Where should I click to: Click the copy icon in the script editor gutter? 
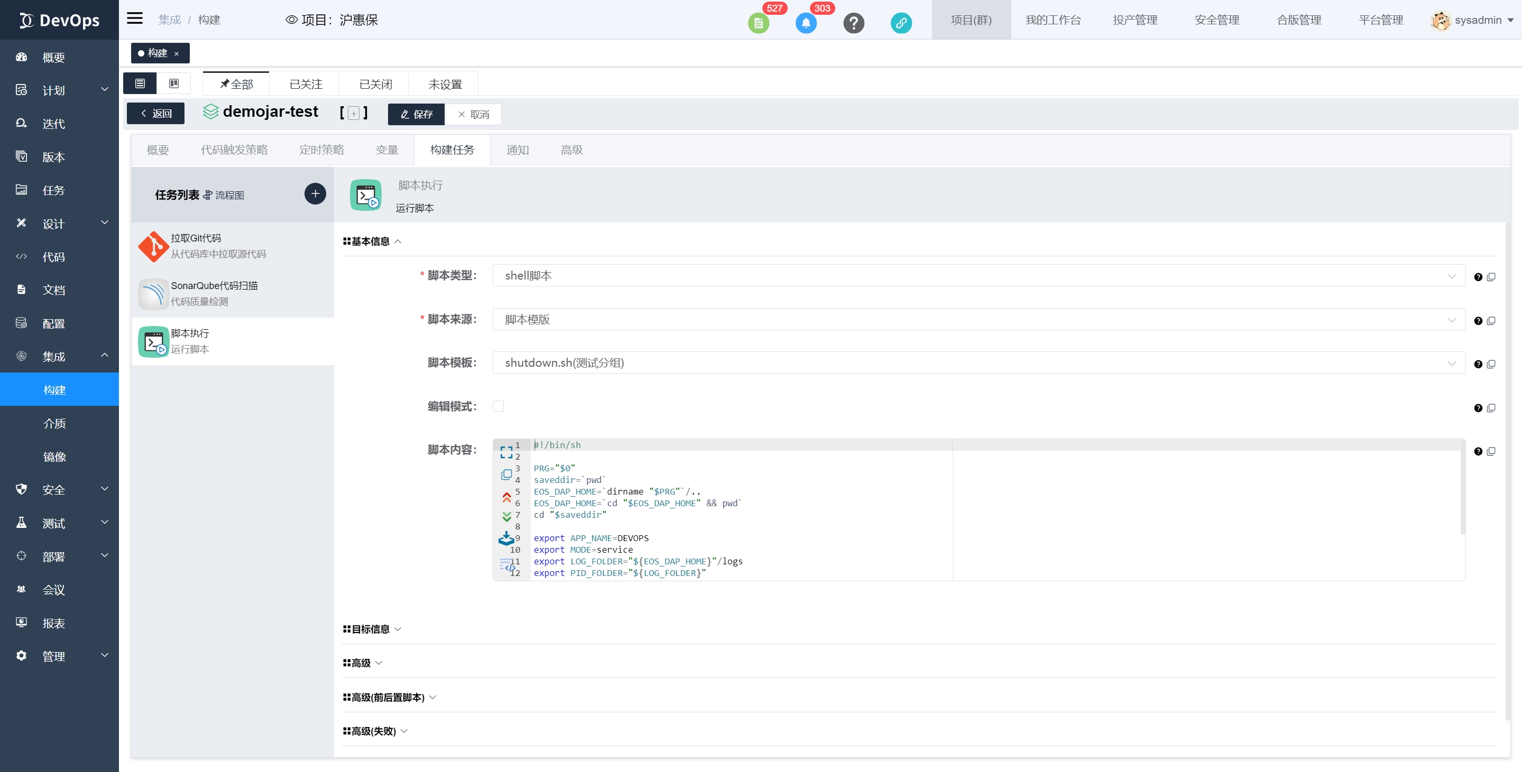click(x=506, y=475)
